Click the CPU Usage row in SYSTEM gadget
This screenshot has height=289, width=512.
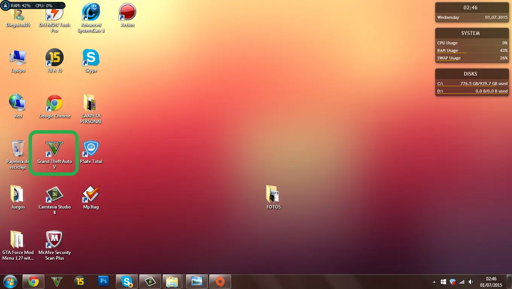pos(472,43)
